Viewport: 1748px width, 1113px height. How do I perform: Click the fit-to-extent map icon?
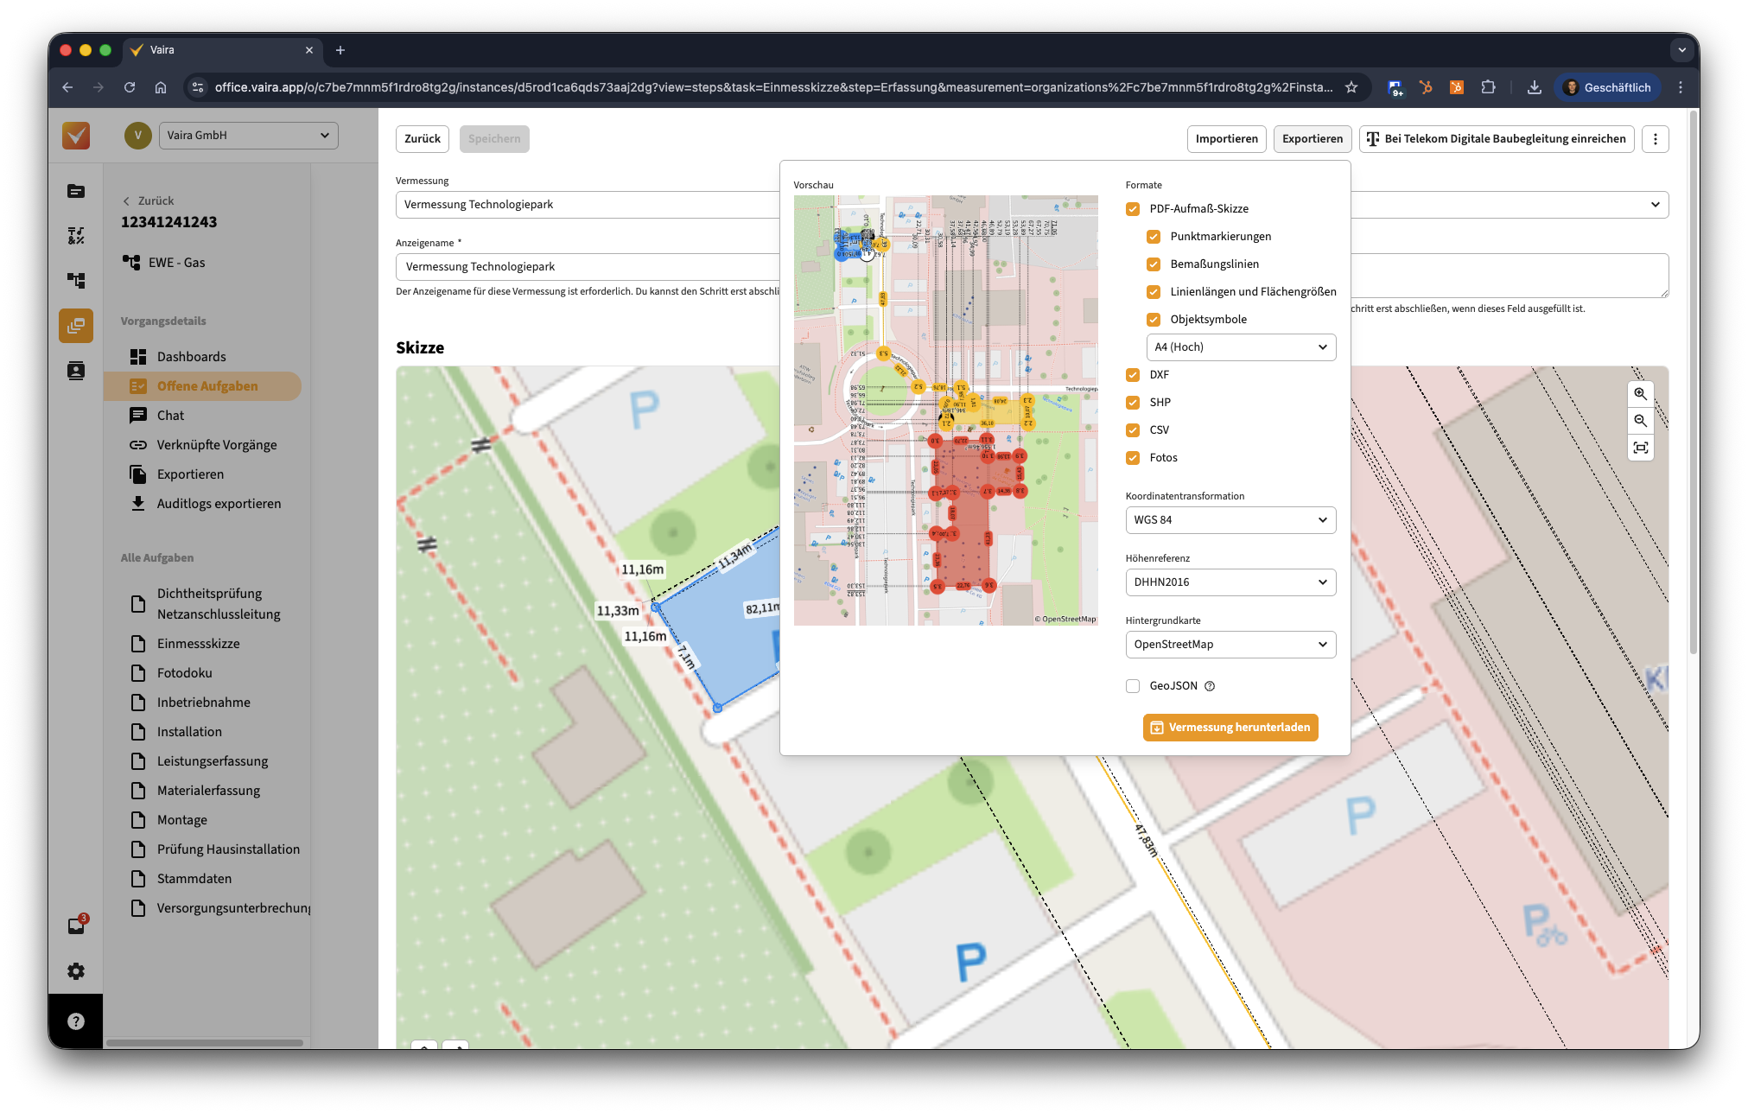pos(1640,448)
